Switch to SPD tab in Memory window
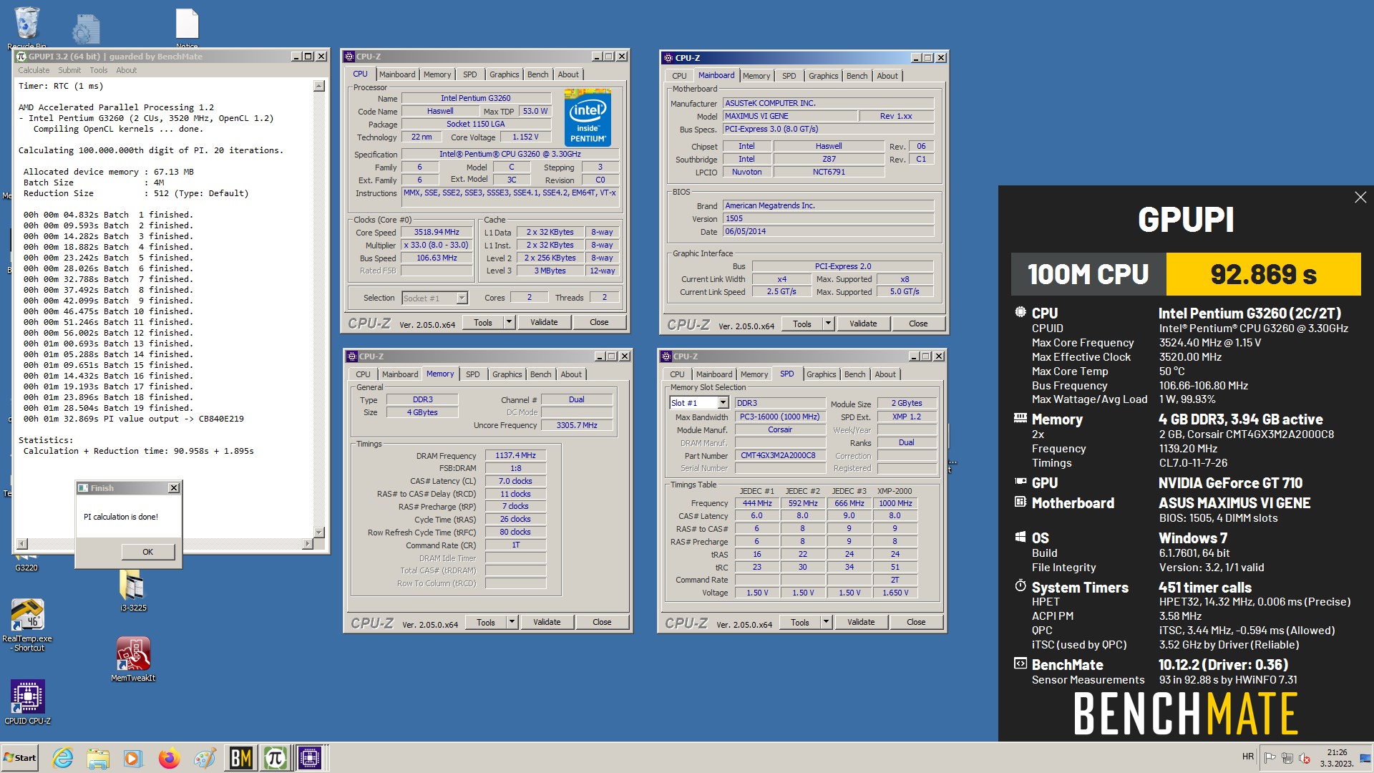This screenshot has width=1374, height=773. coord(473,374)
